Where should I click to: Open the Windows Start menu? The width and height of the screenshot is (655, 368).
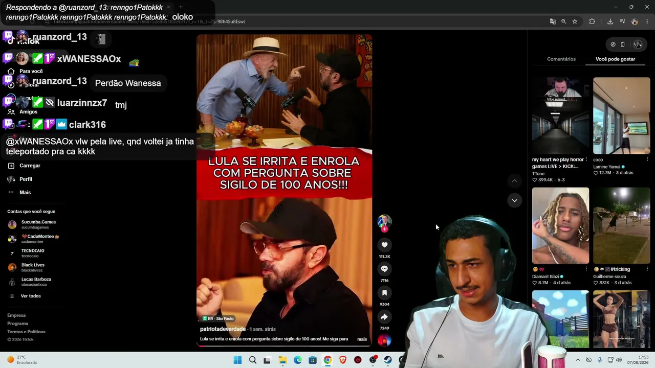(x=237, y=360)
